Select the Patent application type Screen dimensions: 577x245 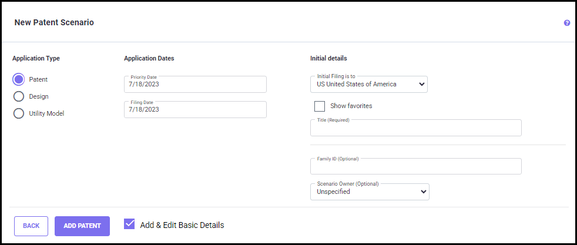(19, 79)
